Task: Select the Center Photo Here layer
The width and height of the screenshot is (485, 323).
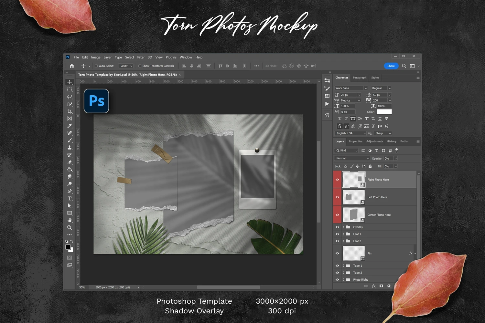Action: point(379,215)
